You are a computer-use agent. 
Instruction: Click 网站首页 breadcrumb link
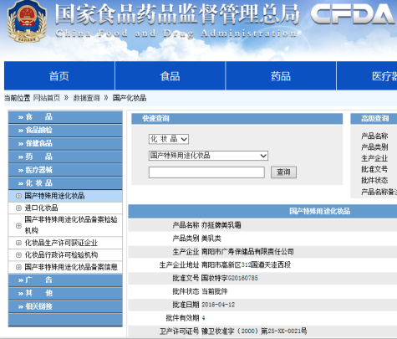pyautogui.click(x=47, y=98)
